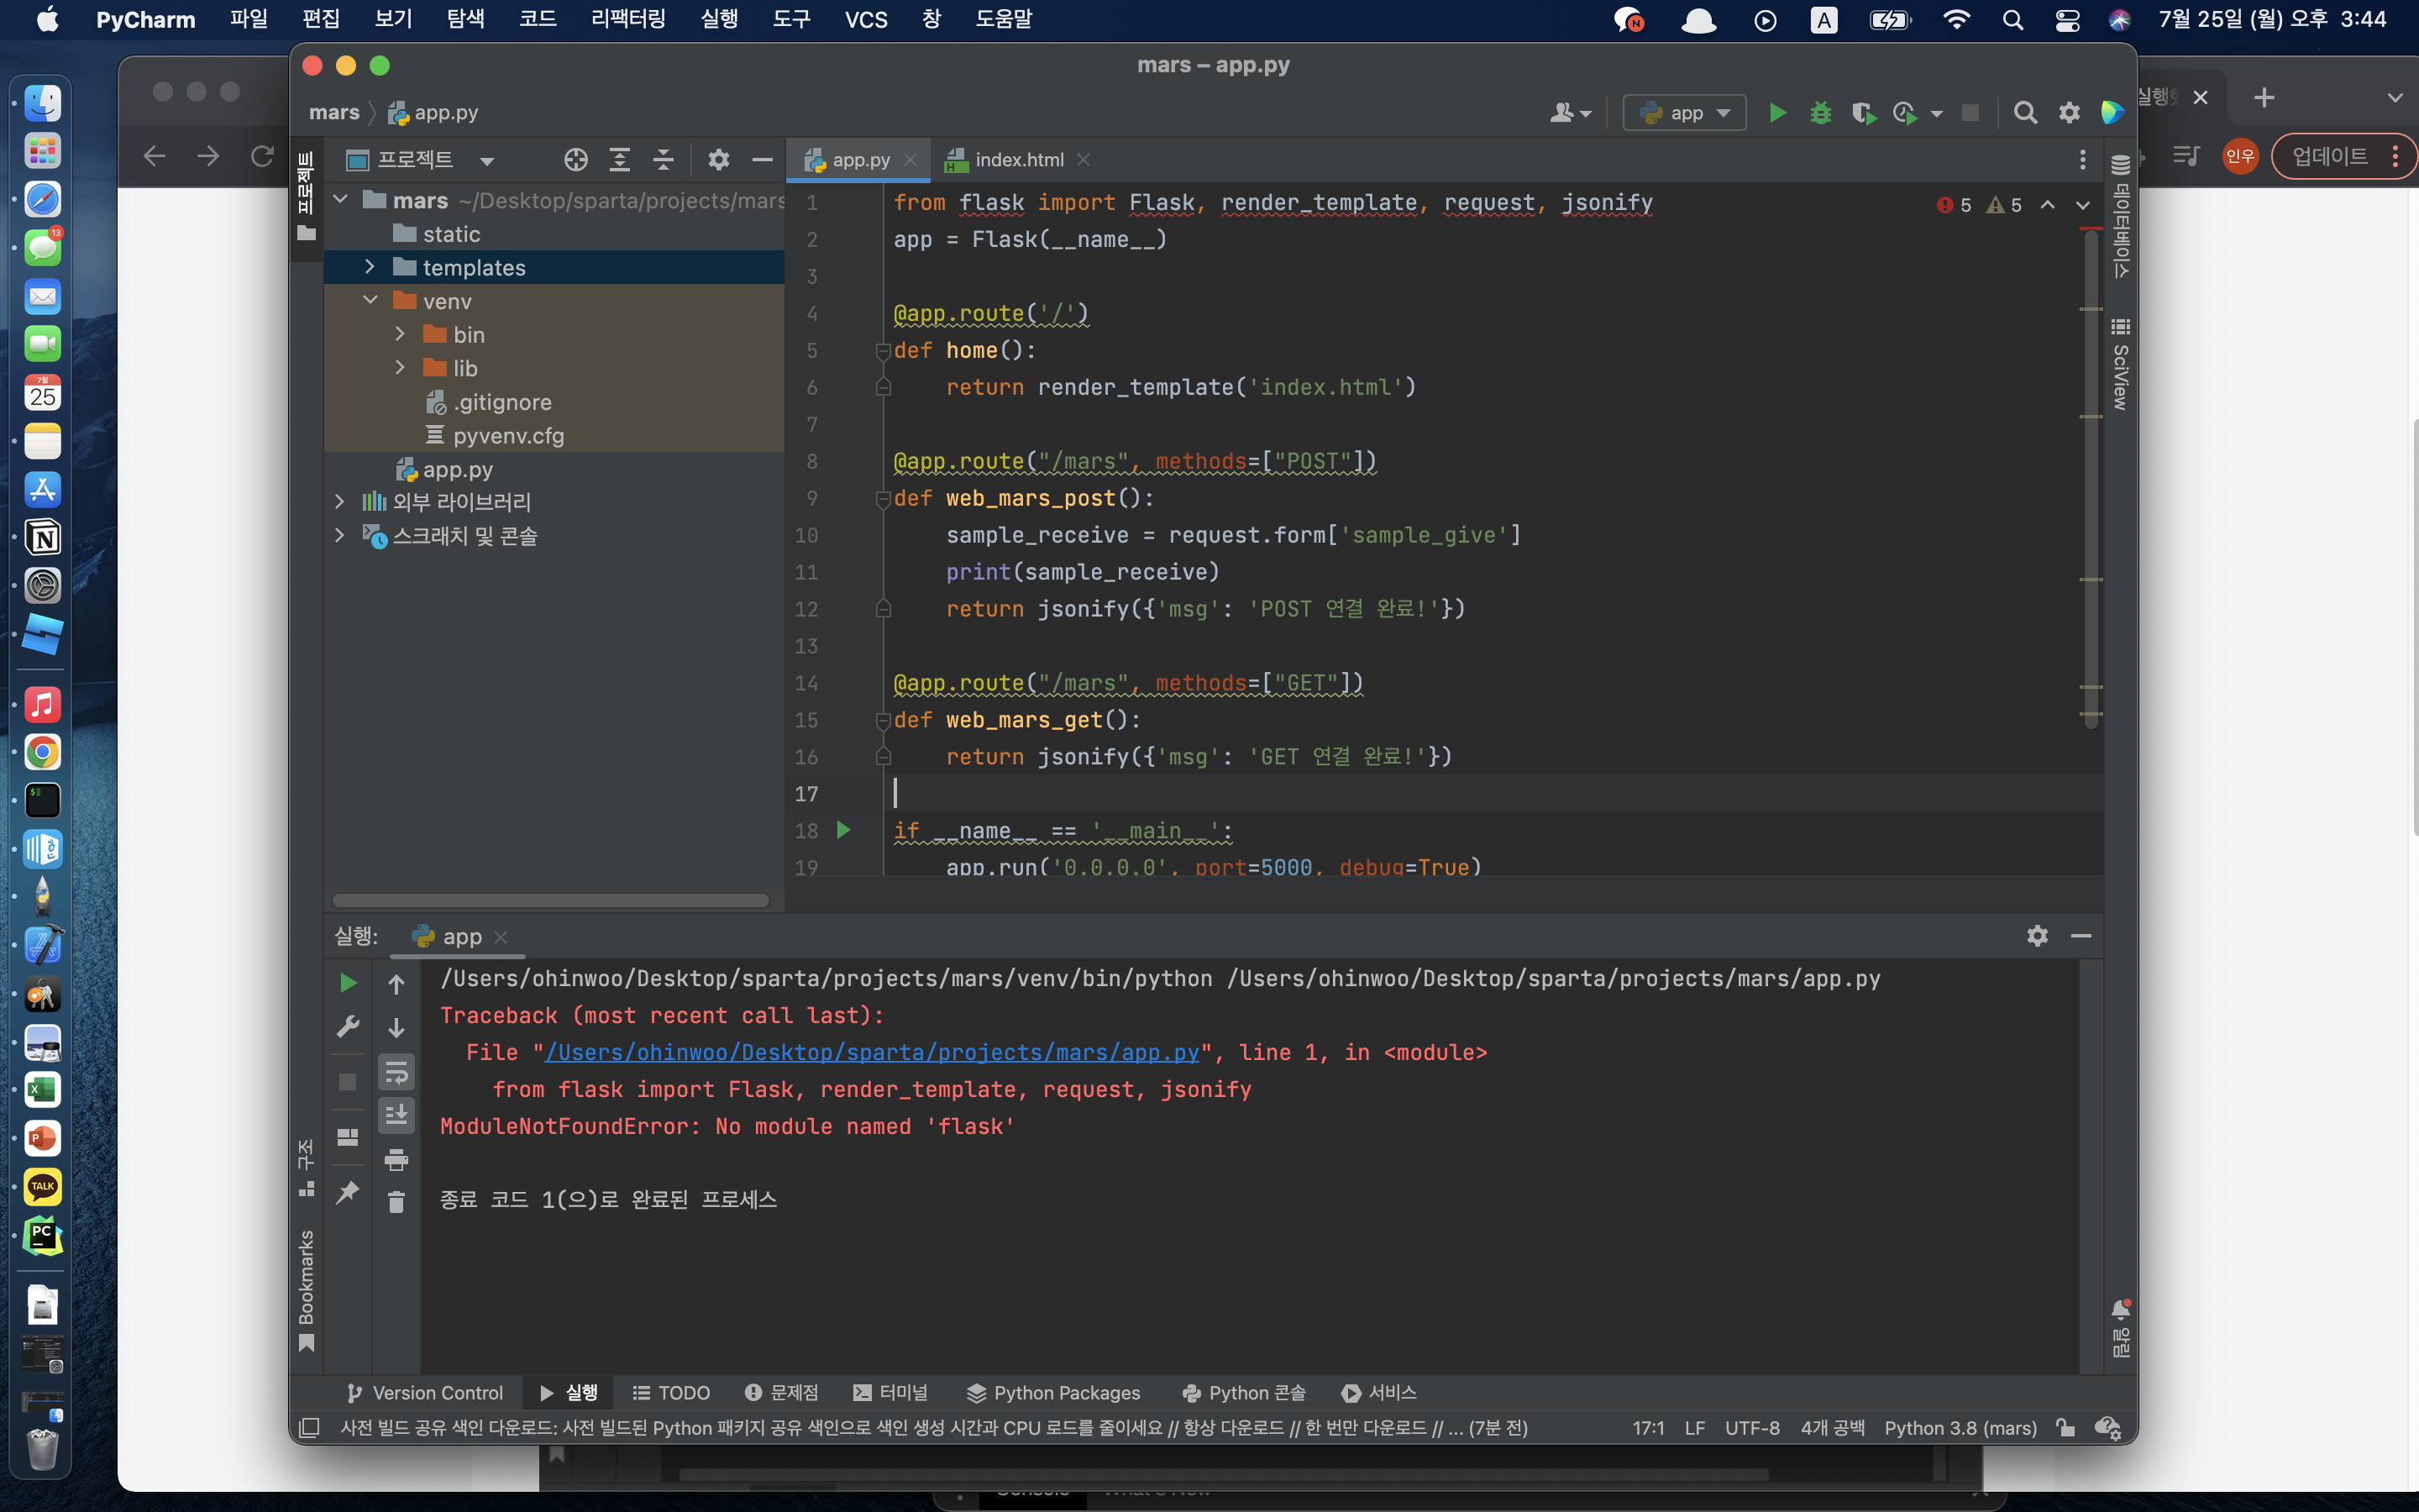Toggle tool window bars icon in status bar
Image resolution: width=2419 pixels, height=1512 pixels.
tap(310, 1428)
